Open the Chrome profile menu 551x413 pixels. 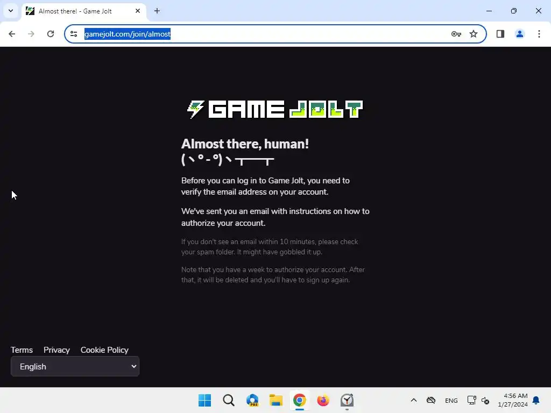520,34
